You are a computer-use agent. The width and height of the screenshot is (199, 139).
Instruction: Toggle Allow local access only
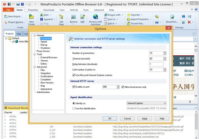coord(123,87)
